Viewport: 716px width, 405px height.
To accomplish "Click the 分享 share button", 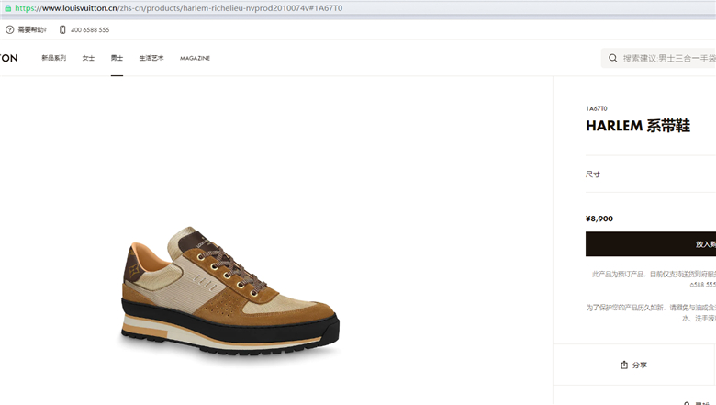I will [633, 365].
